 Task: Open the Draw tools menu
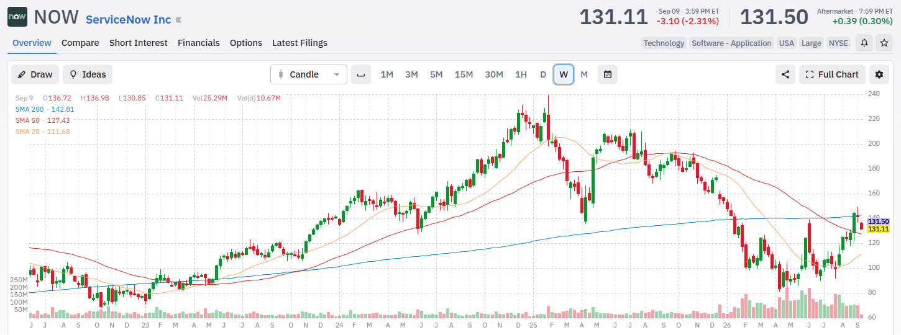(35, 74)
